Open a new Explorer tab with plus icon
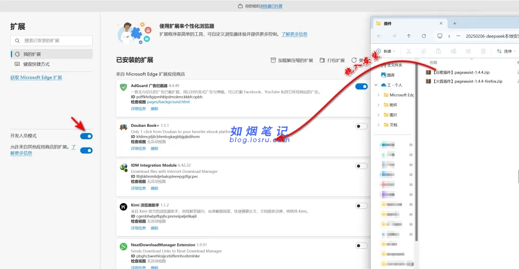 click(455, 24)
